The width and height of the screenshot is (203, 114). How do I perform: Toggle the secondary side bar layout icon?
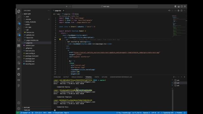click(182, 6)
